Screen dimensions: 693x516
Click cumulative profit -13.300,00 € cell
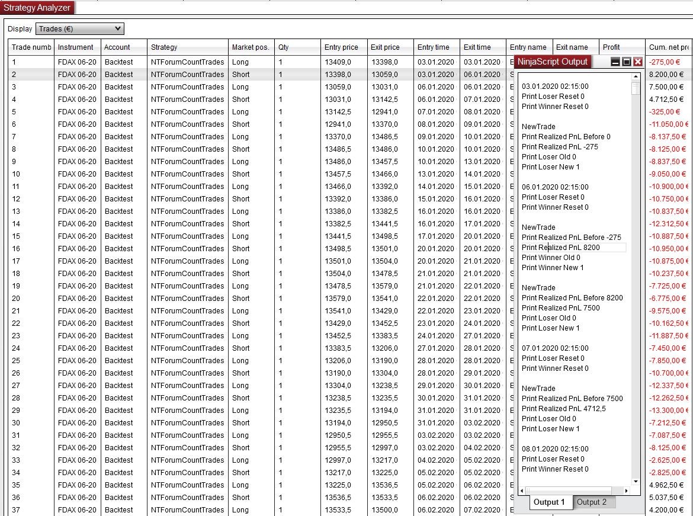[669, 411]
